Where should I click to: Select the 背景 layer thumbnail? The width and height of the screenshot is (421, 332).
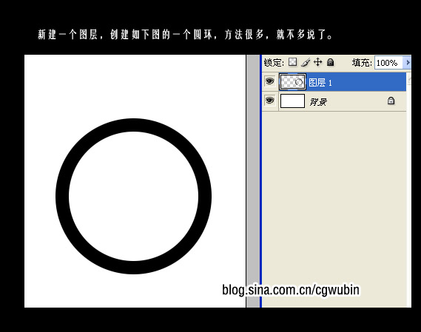[292, 101]
